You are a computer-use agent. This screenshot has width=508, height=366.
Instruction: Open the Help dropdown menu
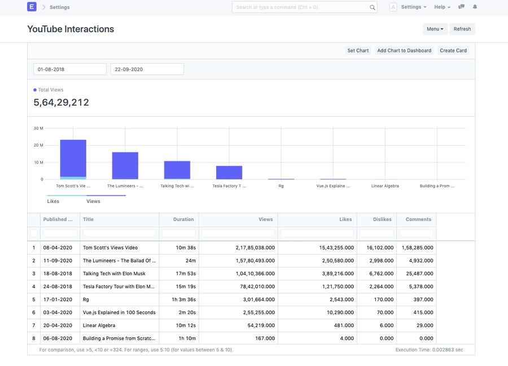442,7
